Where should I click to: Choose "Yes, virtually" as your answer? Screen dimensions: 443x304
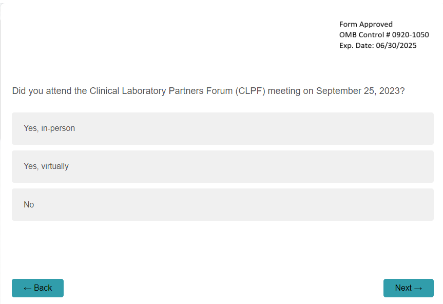pos(222,166)
